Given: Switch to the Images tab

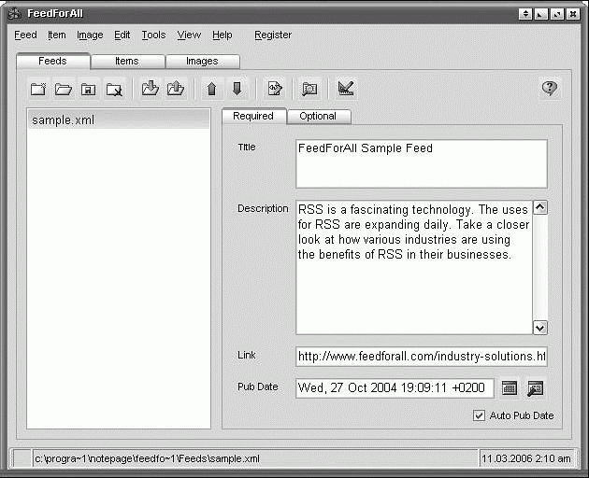Looking at the screenshot, I should point(202,62).
